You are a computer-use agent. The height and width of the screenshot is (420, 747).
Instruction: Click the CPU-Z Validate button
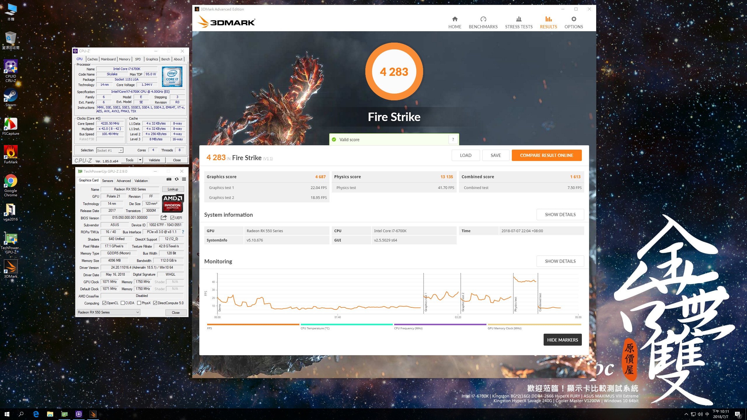click(x=154, y=160)
